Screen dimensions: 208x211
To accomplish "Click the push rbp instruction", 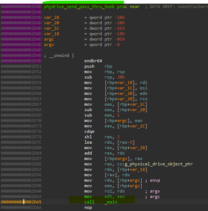I will pos(98,66).
